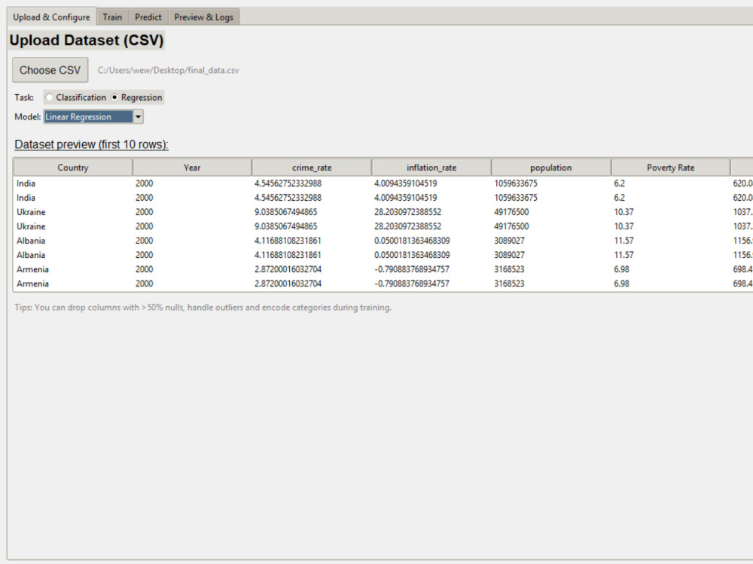
Task: Open the Predict tab
Action: [148, 17]
